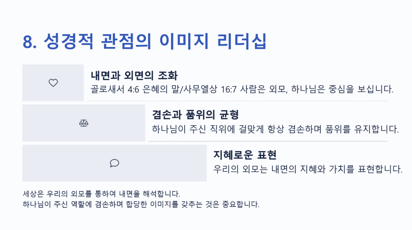The height and width of the screenshot is (230, 412).
Task: Click the heart icon
Action: click(x=53, y=83)
